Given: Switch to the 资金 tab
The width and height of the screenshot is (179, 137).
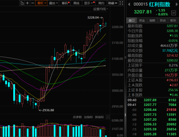Looking at the screenshot, I should (142, 21).
